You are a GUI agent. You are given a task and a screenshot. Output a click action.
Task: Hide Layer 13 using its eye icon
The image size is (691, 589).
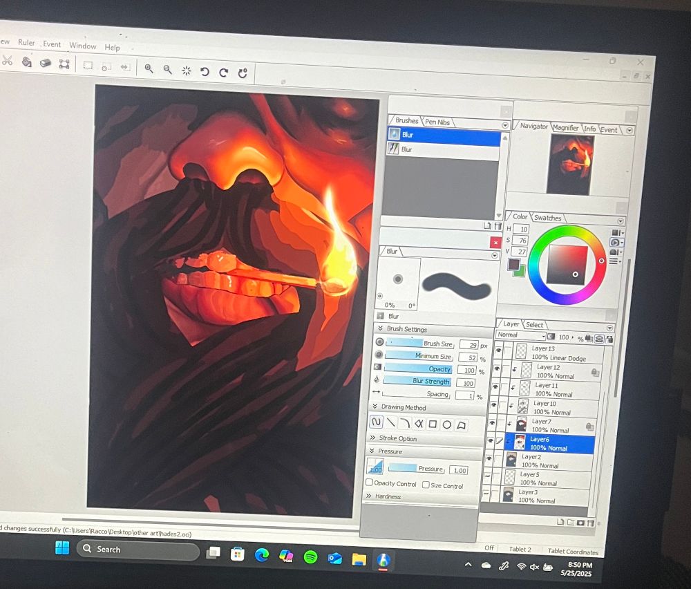point(498,350)
